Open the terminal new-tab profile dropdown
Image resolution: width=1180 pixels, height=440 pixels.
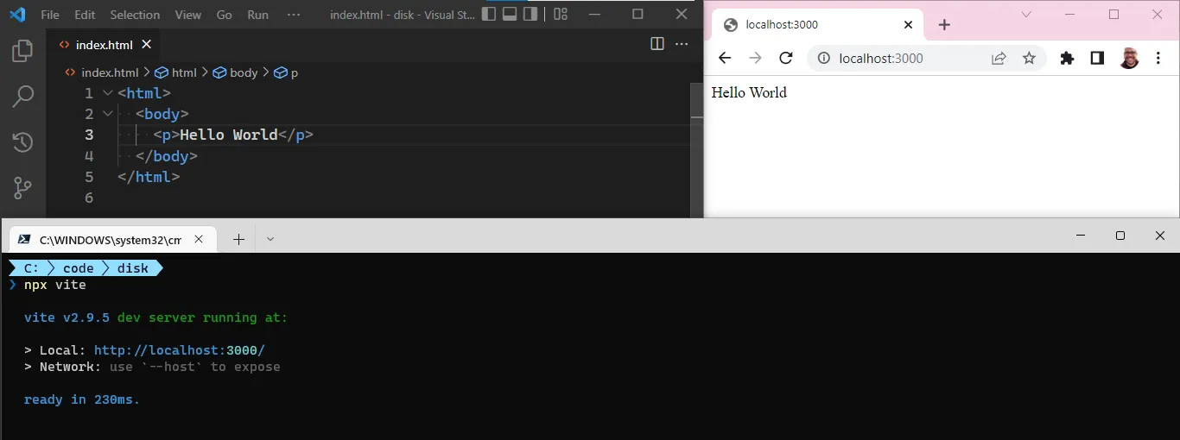click(270, 239)
